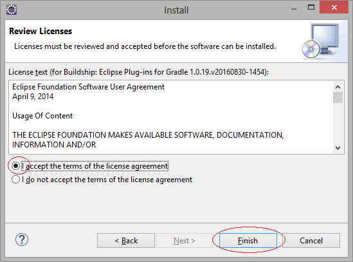Click the Eclipse icon in the title bar
The width and height of the screenshot is (353, 262).
coord(12,10)
